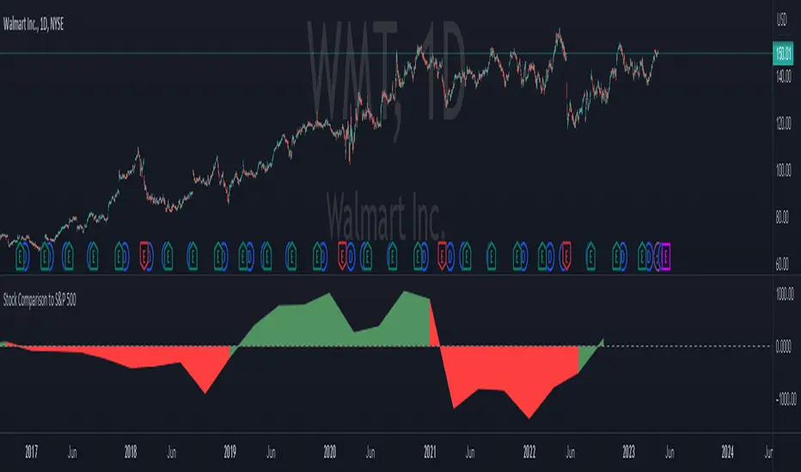
Task: Click the 0.0000 indicator scale value
Action: [x=784, y=347]
